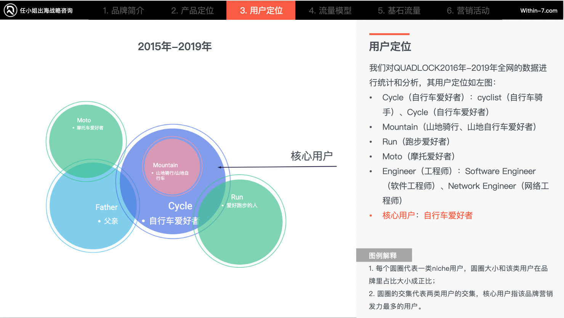Click the 图例解释 header button
Image resolution: width=564 pixels, height=318 pixels.
coord(384,255)
